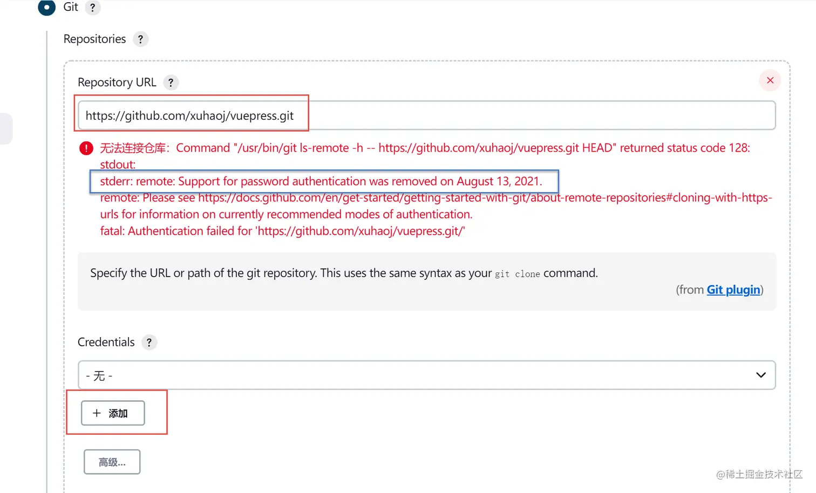Click the 'stdout:' error line
This screenshot has width=816, height=493.
point(118,165)
